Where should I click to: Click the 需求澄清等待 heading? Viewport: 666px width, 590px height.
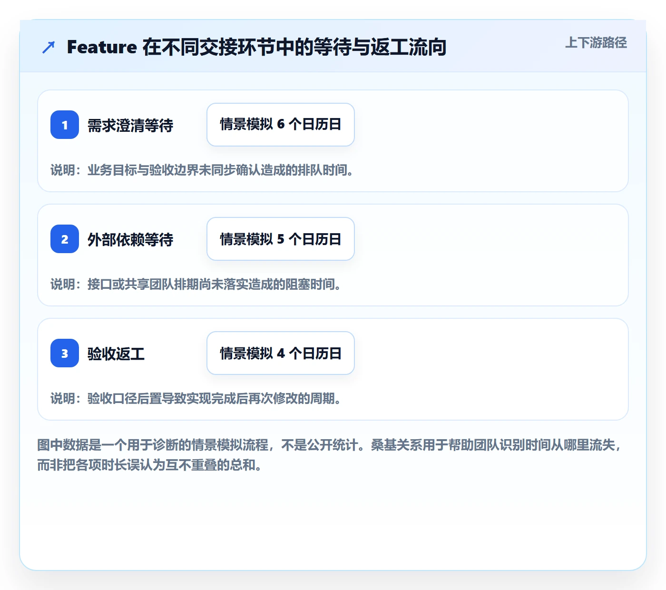[130, 125]
